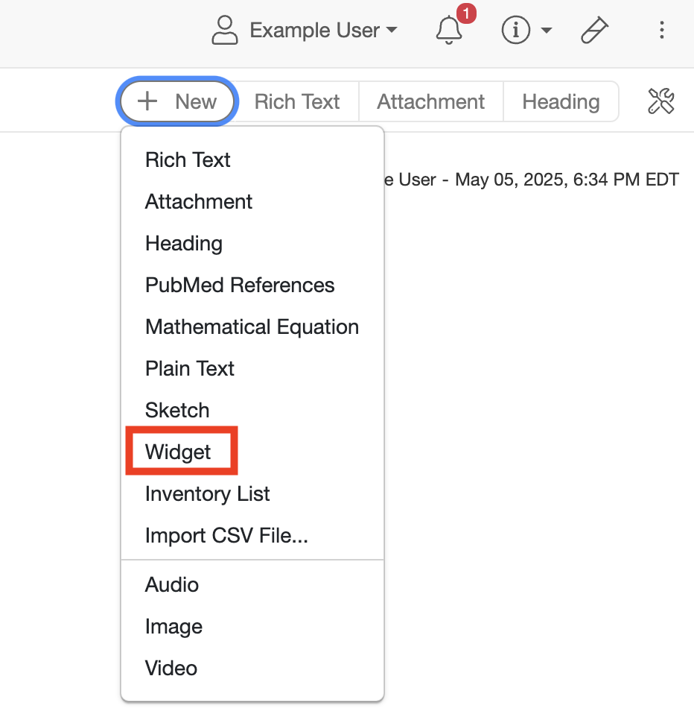Click the info circle icon

pos(515,30)
